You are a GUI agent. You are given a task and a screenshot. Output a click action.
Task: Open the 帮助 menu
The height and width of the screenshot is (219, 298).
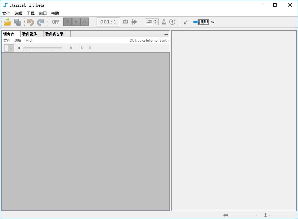55,13
